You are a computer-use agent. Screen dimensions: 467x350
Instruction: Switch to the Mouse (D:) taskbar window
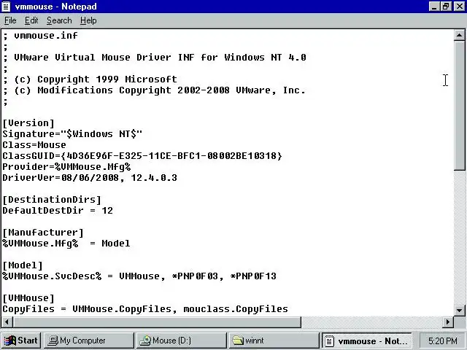(182, 341)
